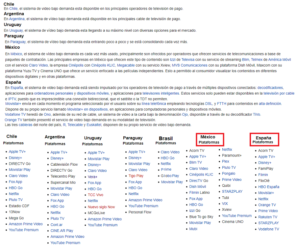Screen dimensions: 296x252
Task: Select MCGoLive under Uruguay
Action: (x=96, y=213)
